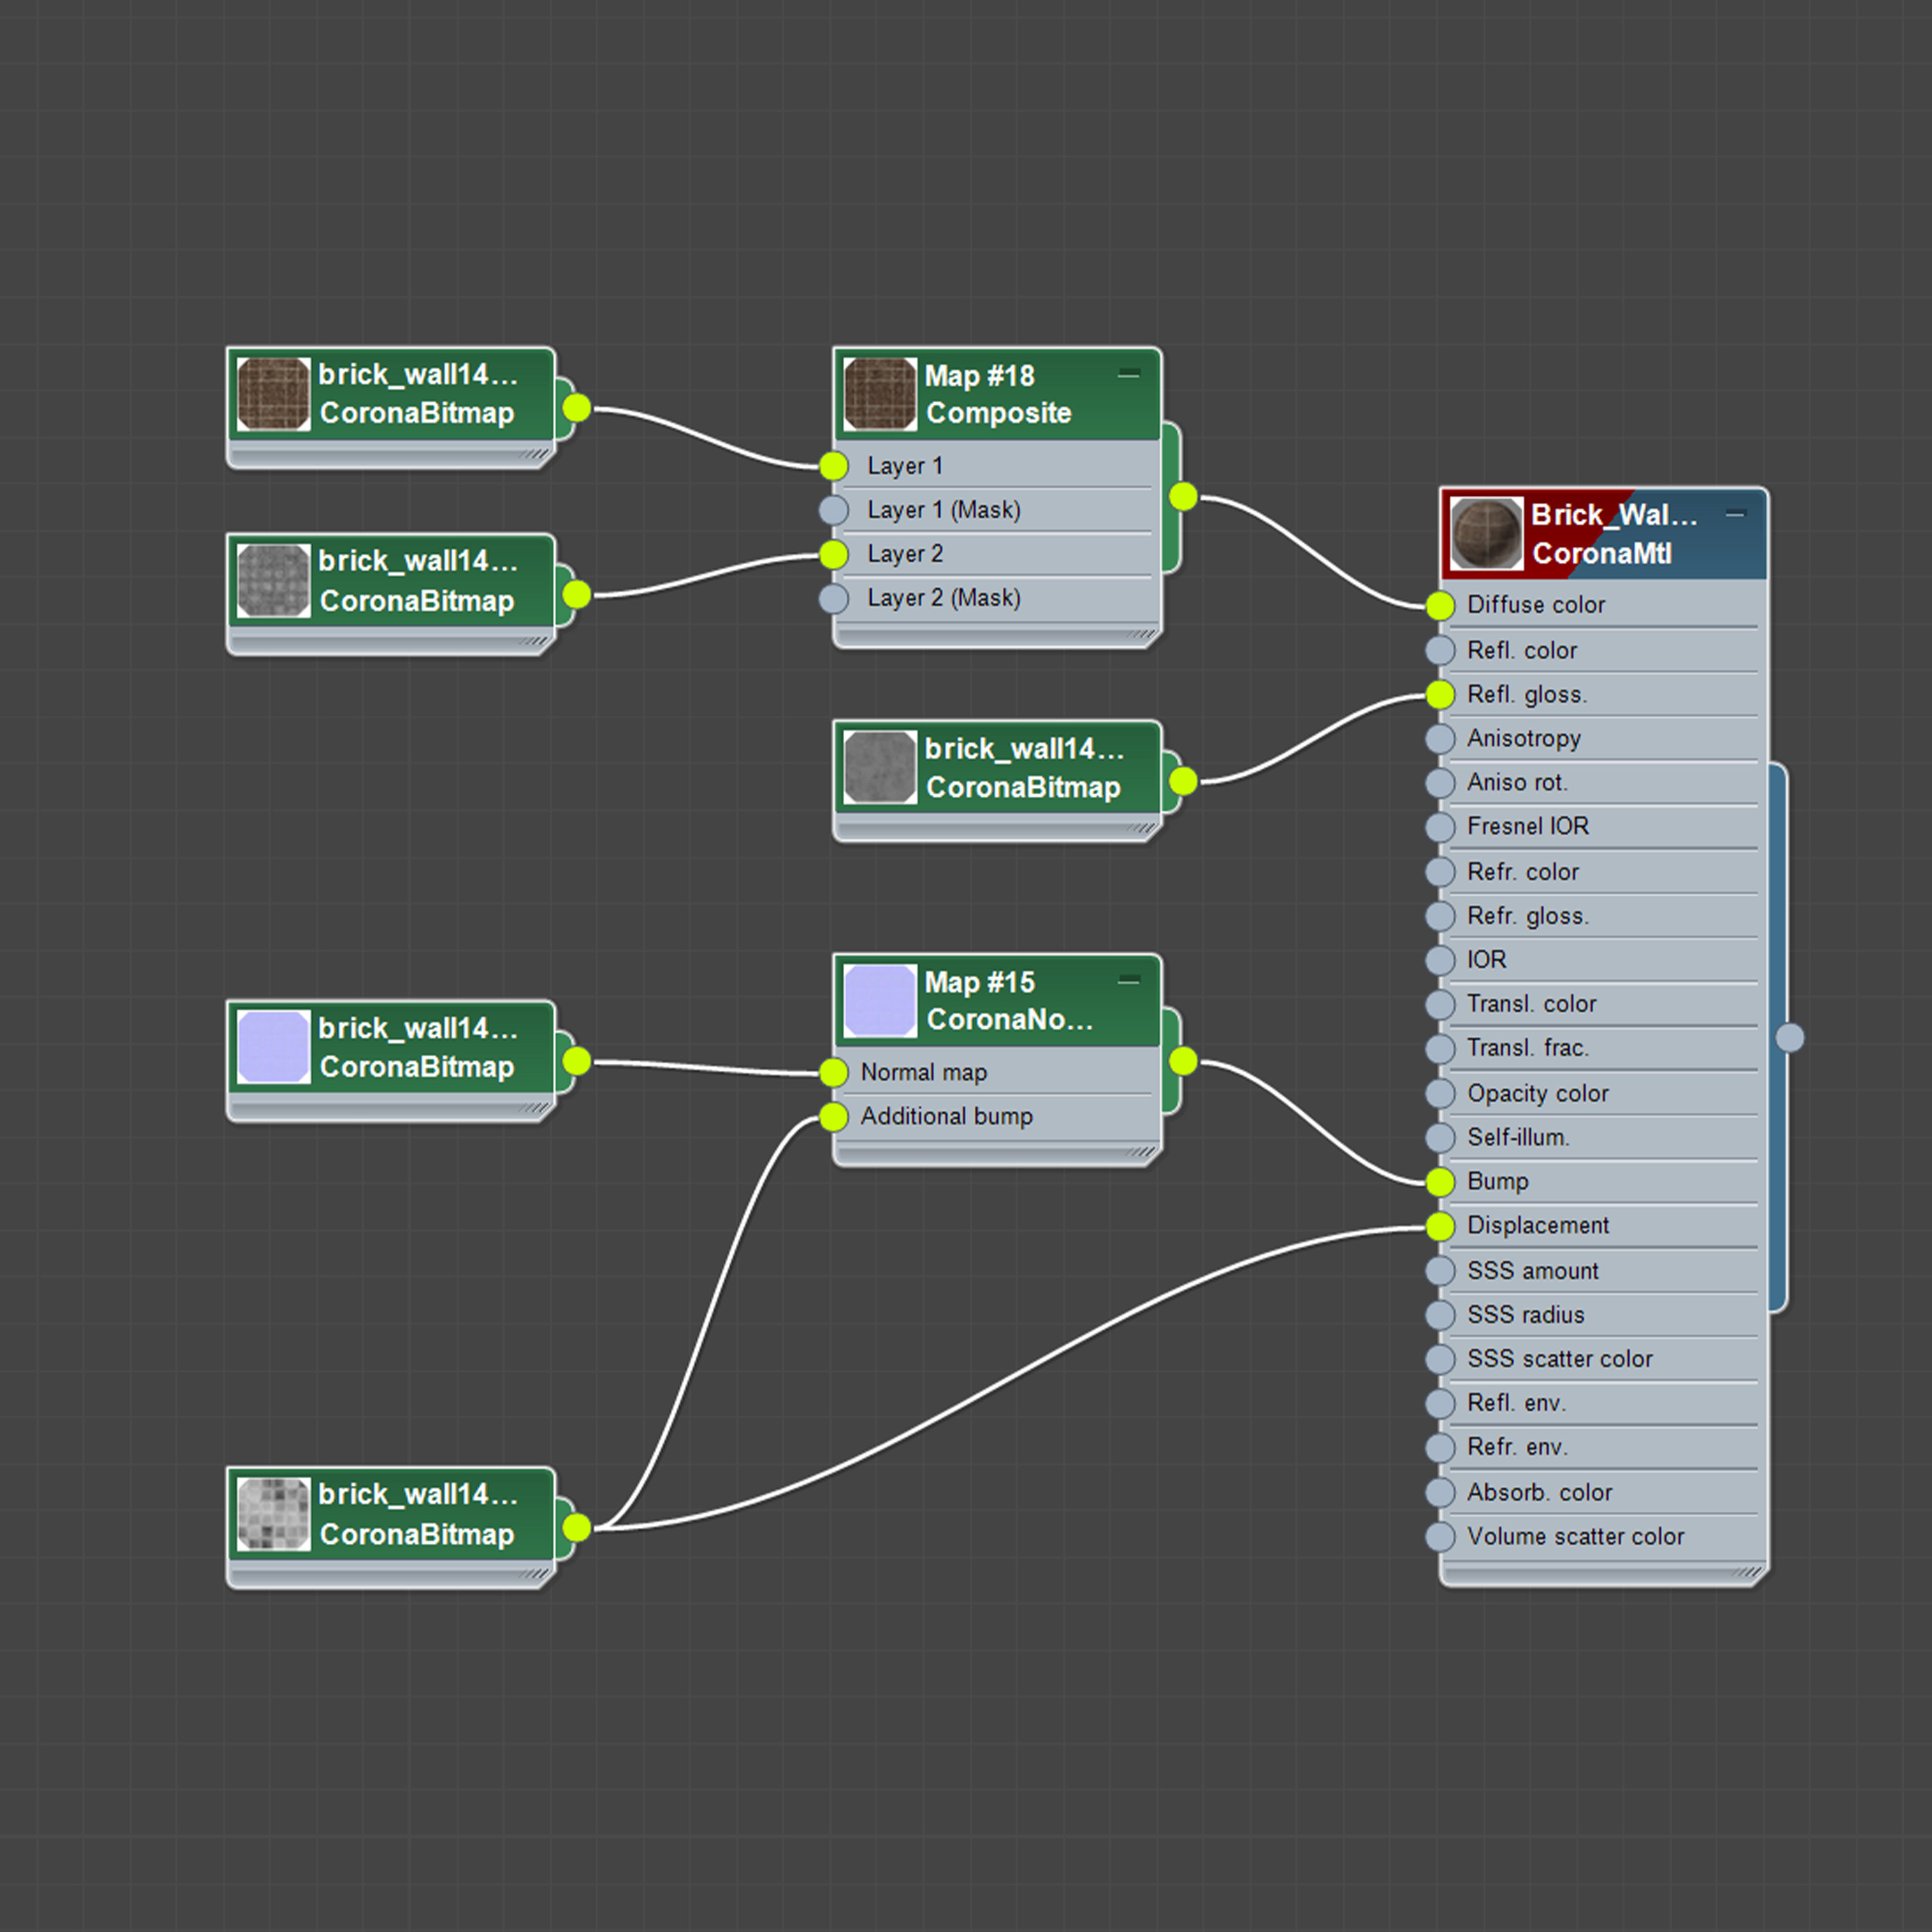Image resolution: width=1932 pixels, height=1932 pixels.
Task: Click the Composite node output socket
Action: point(1182,496)
